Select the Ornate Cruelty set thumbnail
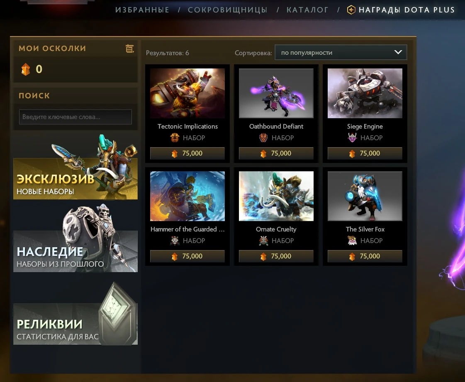 (276, 196)
